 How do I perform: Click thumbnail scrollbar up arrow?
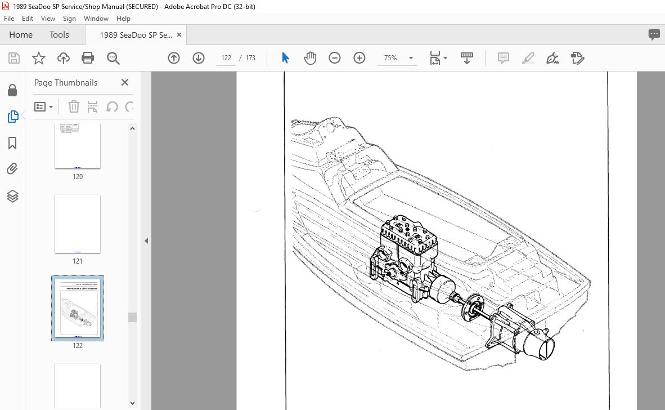[132, 128]
